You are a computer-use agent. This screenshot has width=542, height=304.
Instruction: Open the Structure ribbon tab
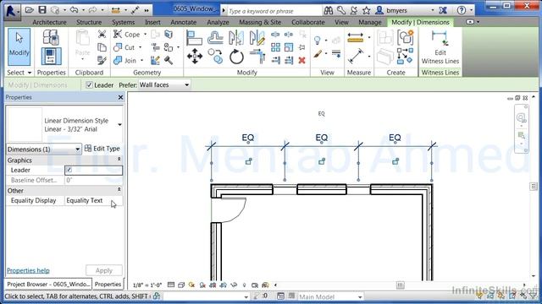click(89, 22)
